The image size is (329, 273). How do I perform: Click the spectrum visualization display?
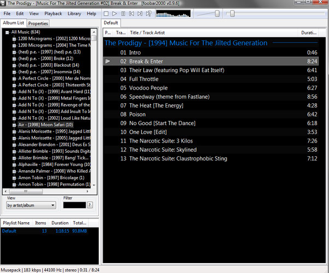(x=173, y=14)
